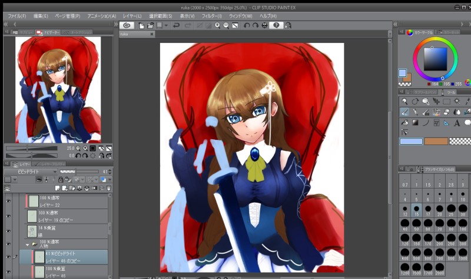Select the Move layer tool
Image resolution: width=471 pixels, height=279 pixels.
click(436, 101)
